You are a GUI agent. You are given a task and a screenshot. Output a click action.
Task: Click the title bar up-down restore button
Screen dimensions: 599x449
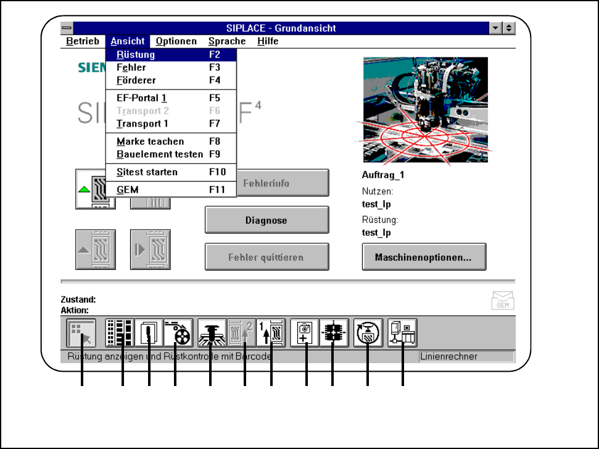click(x=509, y=28)
